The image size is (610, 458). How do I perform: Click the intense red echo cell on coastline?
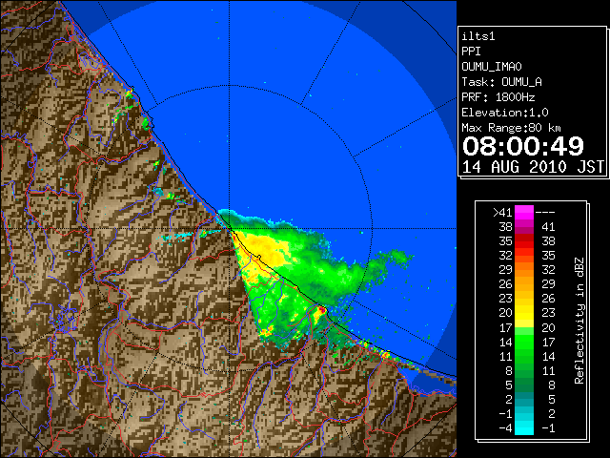(322, 310)
